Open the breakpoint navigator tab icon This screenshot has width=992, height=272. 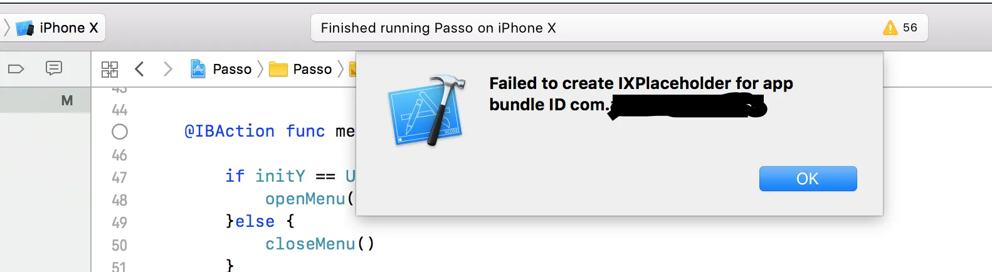[16, 68]
